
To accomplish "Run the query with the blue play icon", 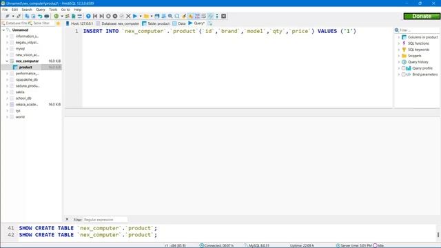I will (135, 16).
